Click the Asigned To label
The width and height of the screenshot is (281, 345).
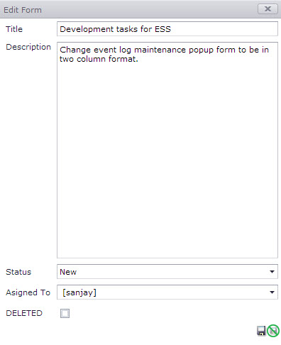pyautogui.click(x=28, y=292)
